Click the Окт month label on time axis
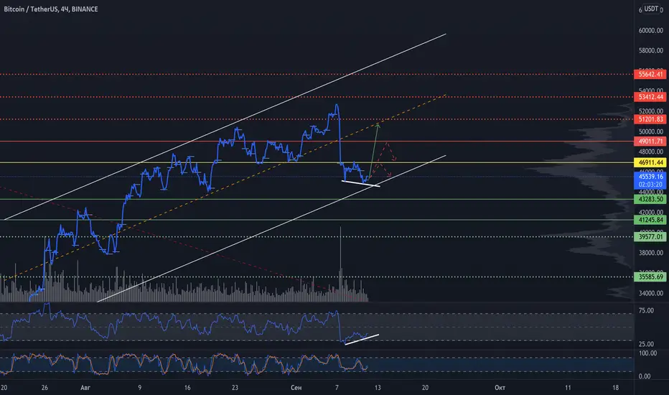669x395 pixels. 500,388
